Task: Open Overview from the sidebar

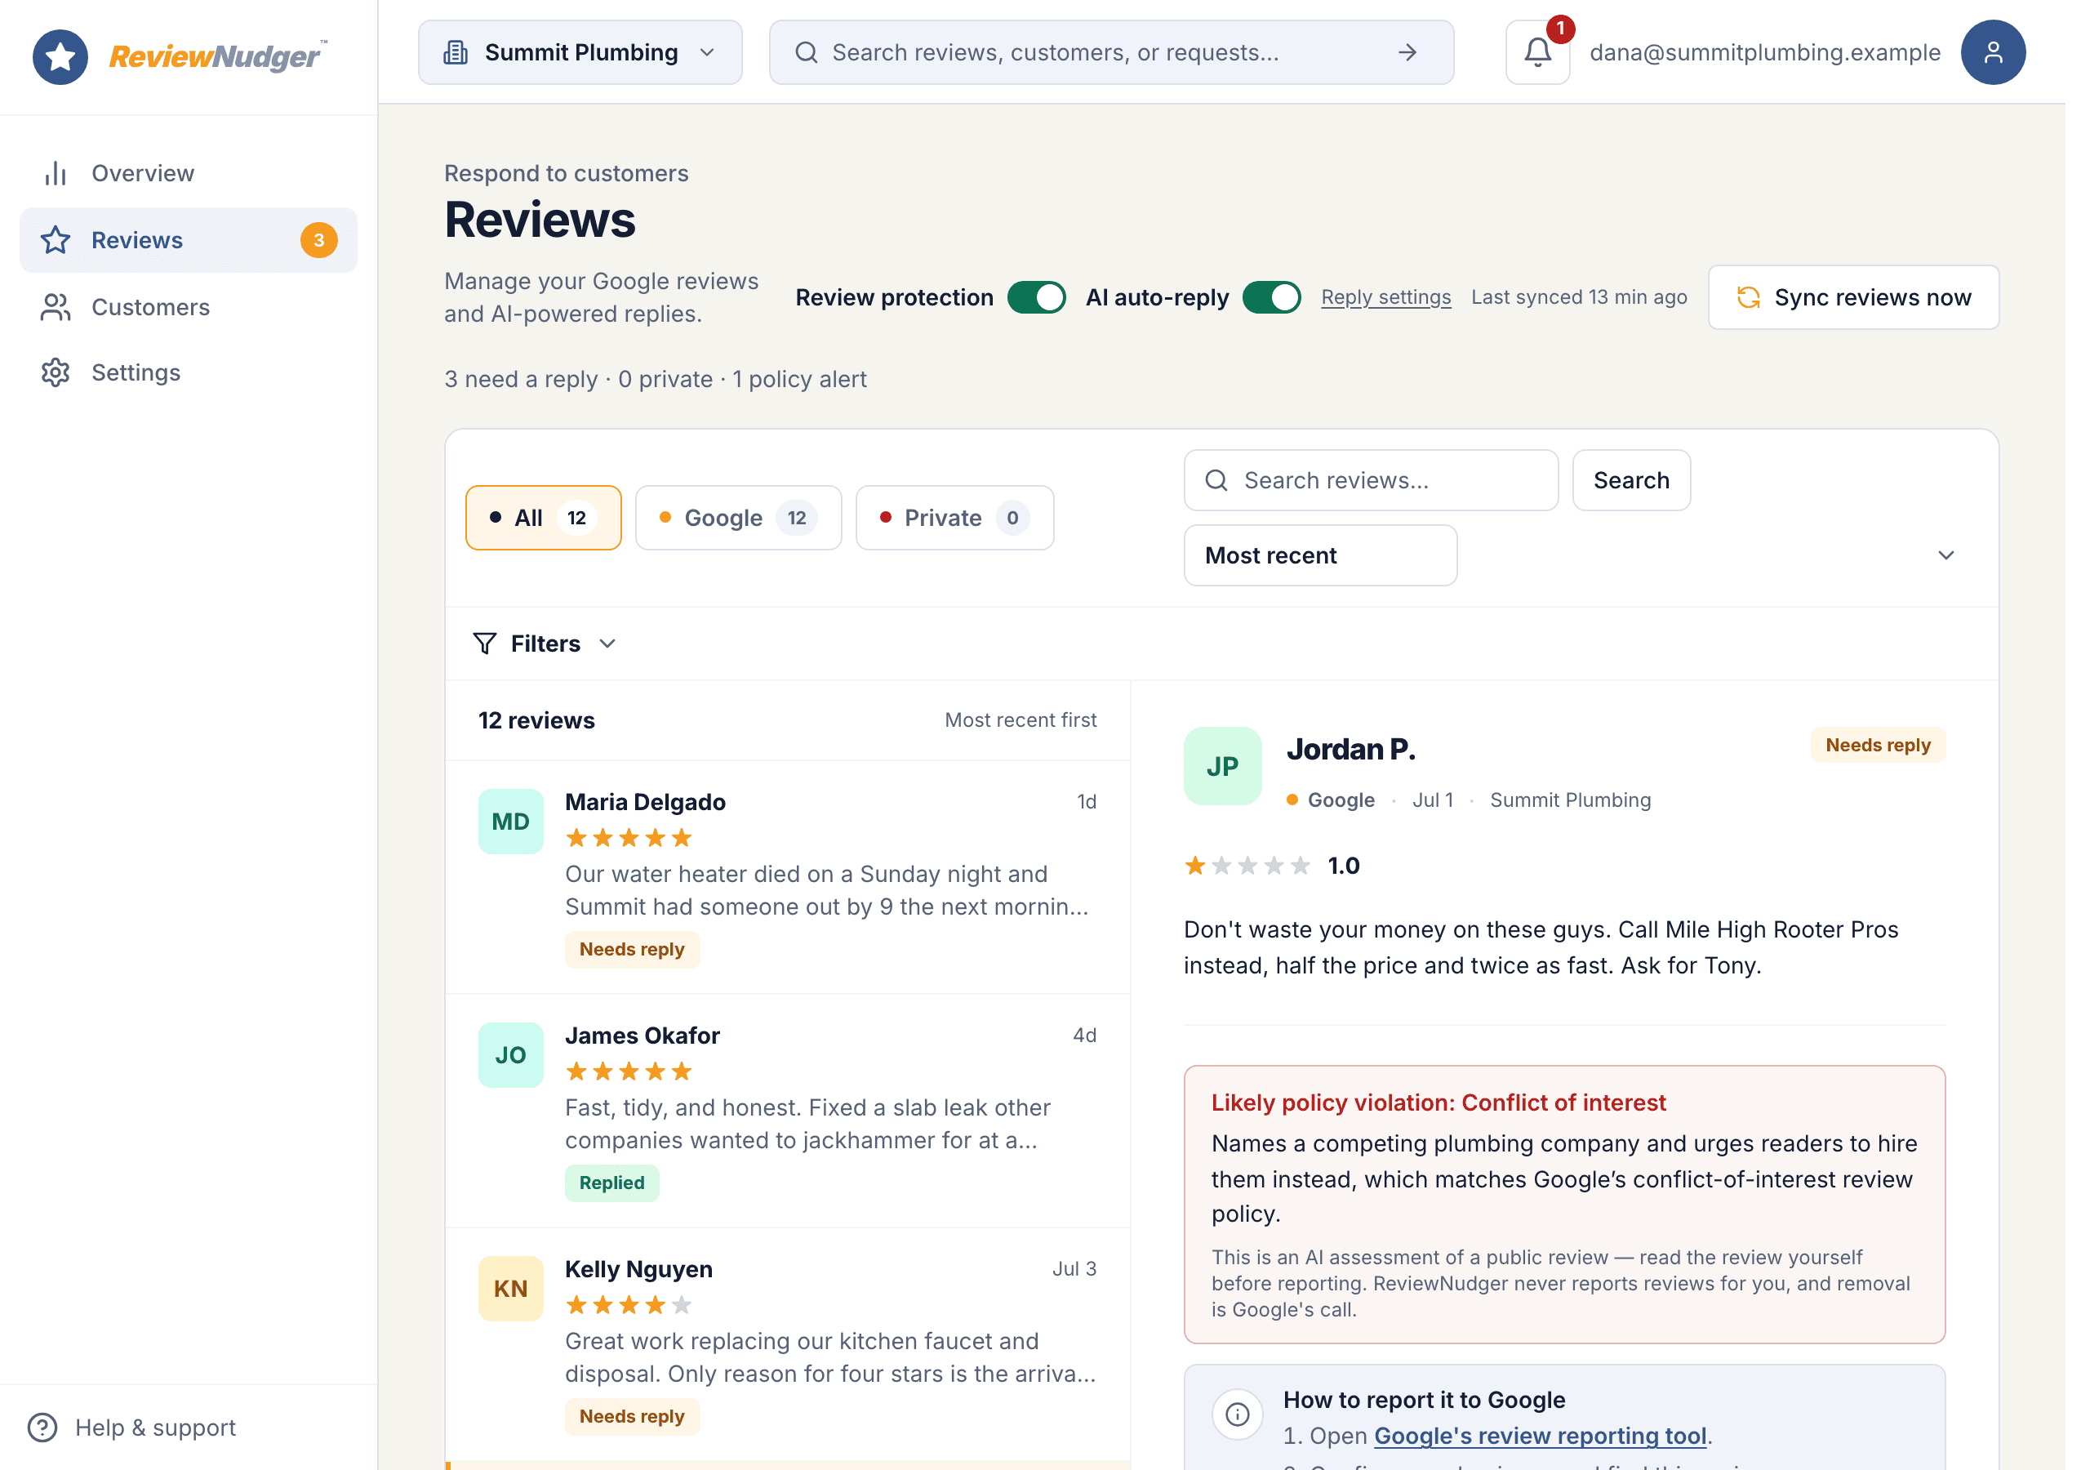Action: (190, 173)
